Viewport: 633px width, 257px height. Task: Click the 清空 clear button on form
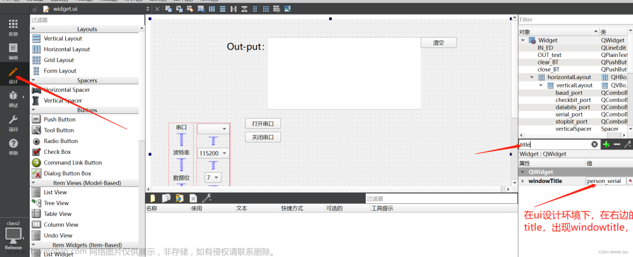point(439,43)
